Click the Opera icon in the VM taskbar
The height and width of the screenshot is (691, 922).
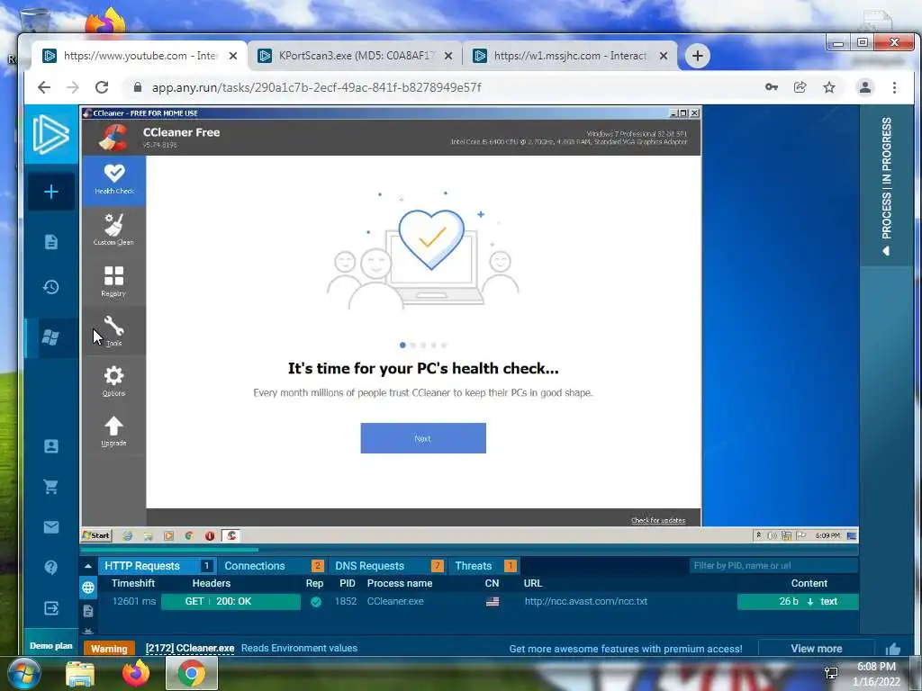(x=210, y=535)
